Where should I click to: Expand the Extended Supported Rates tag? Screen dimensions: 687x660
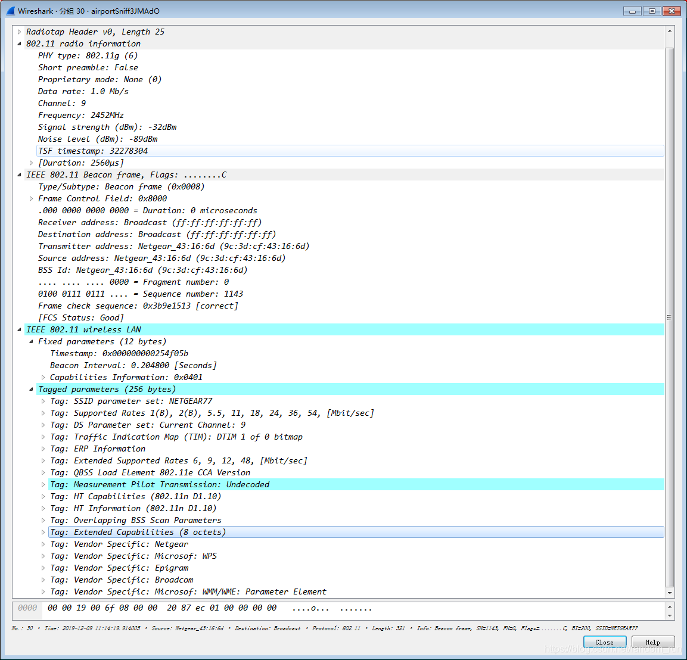point(43,460)
